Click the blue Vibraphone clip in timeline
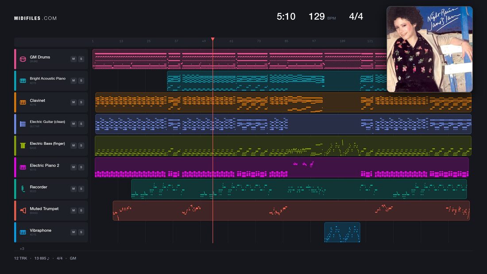The image size is (487, 274). click(x=342, y=232)
